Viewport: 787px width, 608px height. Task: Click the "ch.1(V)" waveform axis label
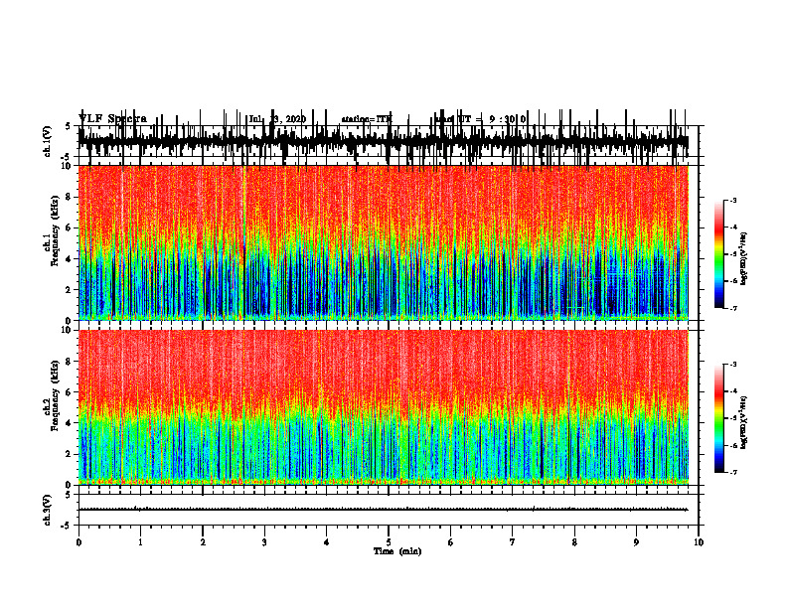click(x=48, y=141)
